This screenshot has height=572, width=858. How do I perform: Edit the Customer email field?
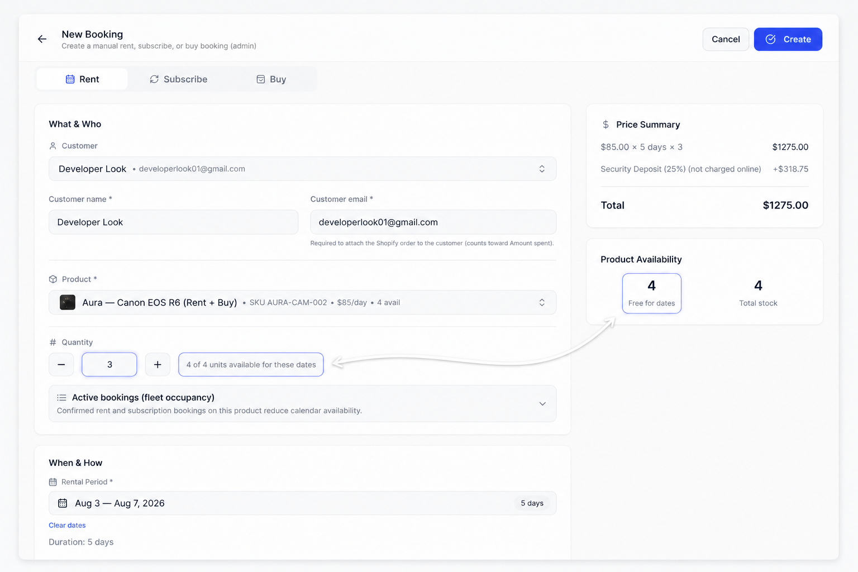[433, 222]
